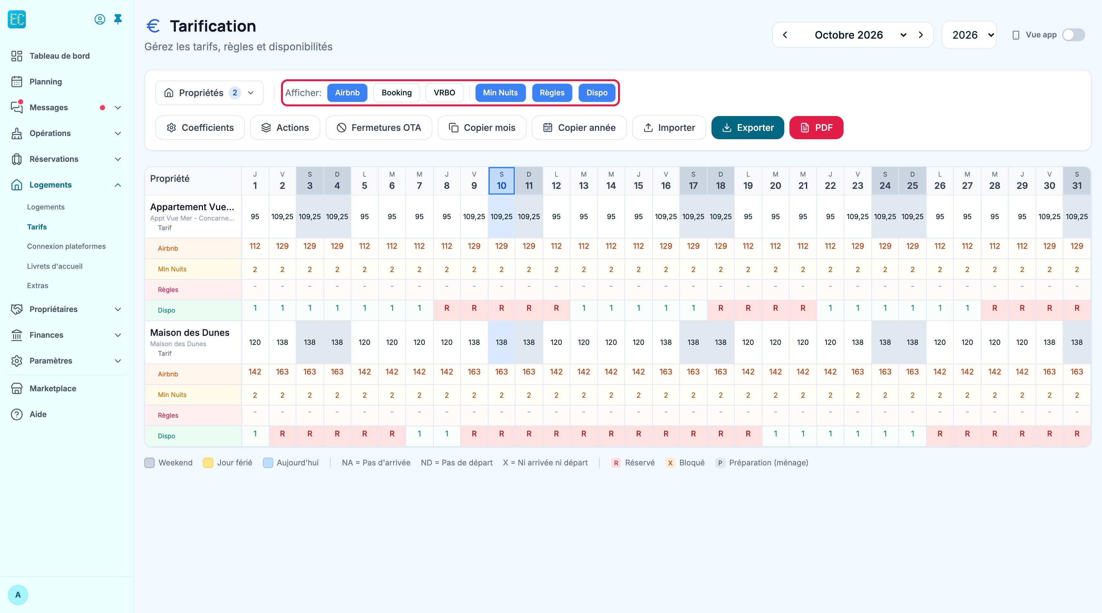1102x613 pixels.
Task: Click Appartement Vue... property name
Action: 192,207
